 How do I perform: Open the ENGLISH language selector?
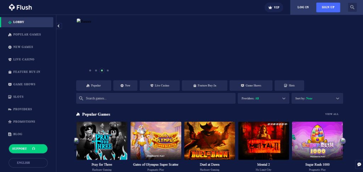point(28,163)
